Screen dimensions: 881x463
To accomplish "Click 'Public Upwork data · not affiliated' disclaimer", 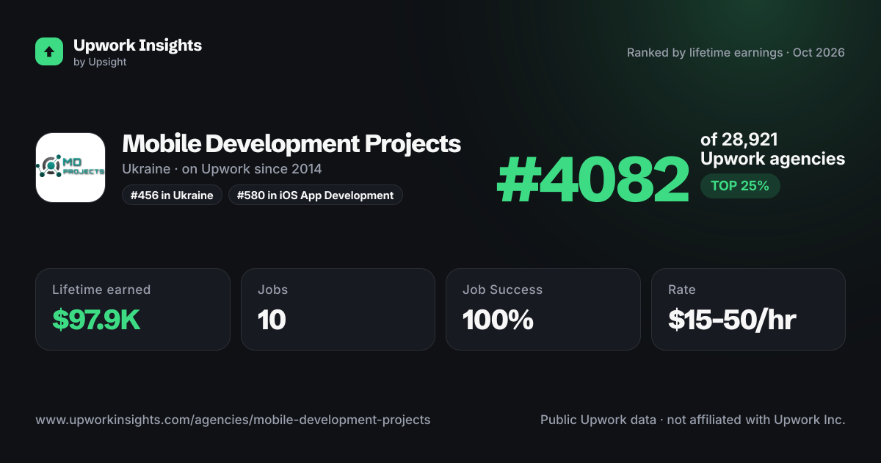I will coord(693,420).
